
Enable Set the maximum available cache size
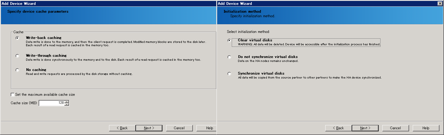(x=13, y=95)
